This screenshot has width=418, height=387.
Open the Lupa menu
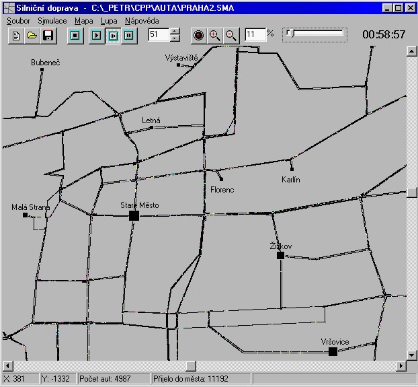tap(109, 21)
